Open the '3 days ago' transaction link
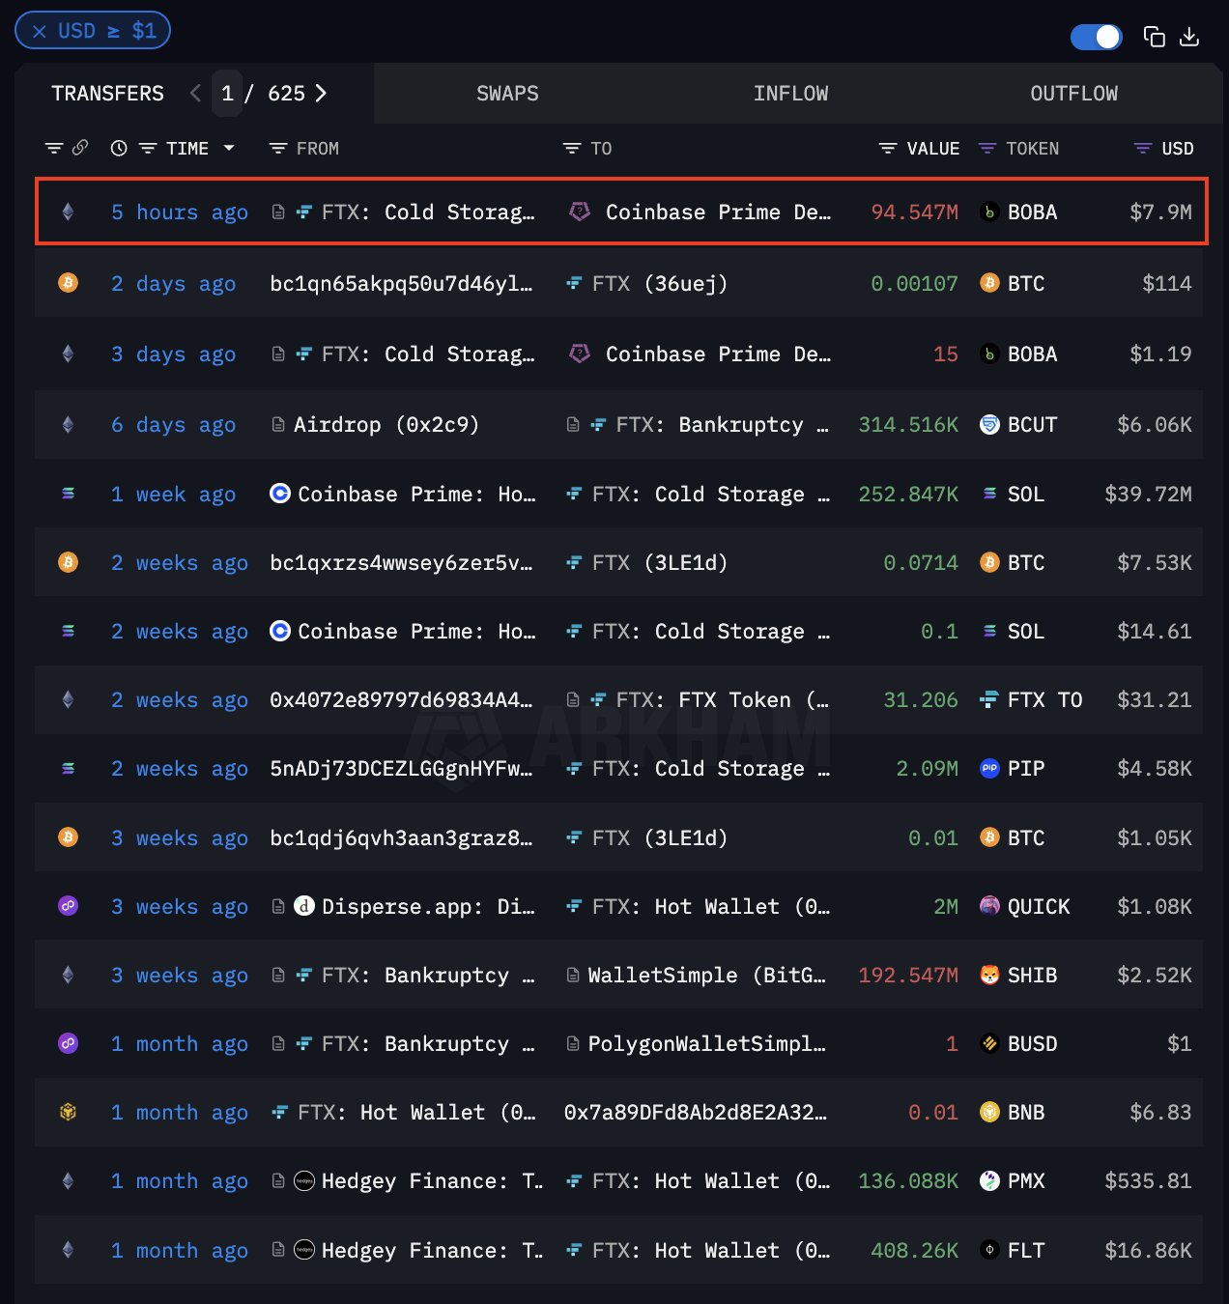The height and width of the screenshot is (1304, 1229). [x=173, y=354]
